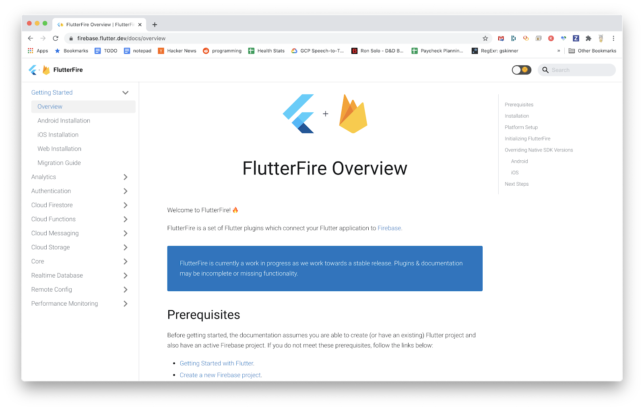The height and width of the screenshot is (410, 644).
Task: Expand the Realtime Database section
Action: pos(125,276)
